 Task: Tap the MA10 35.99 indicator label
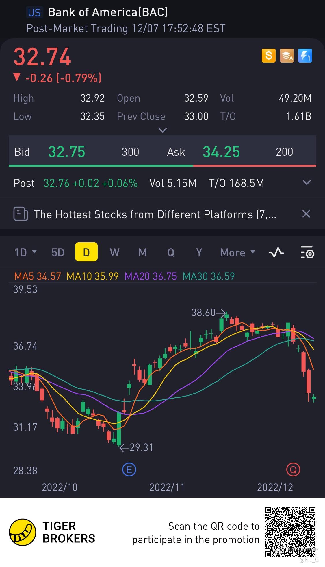92,276
